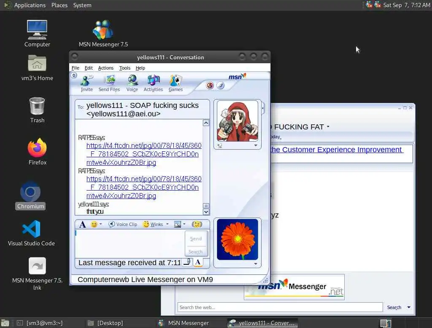Open second ftcdn.net image link from RATPISS
432x328 pixels.
point(144,187)
